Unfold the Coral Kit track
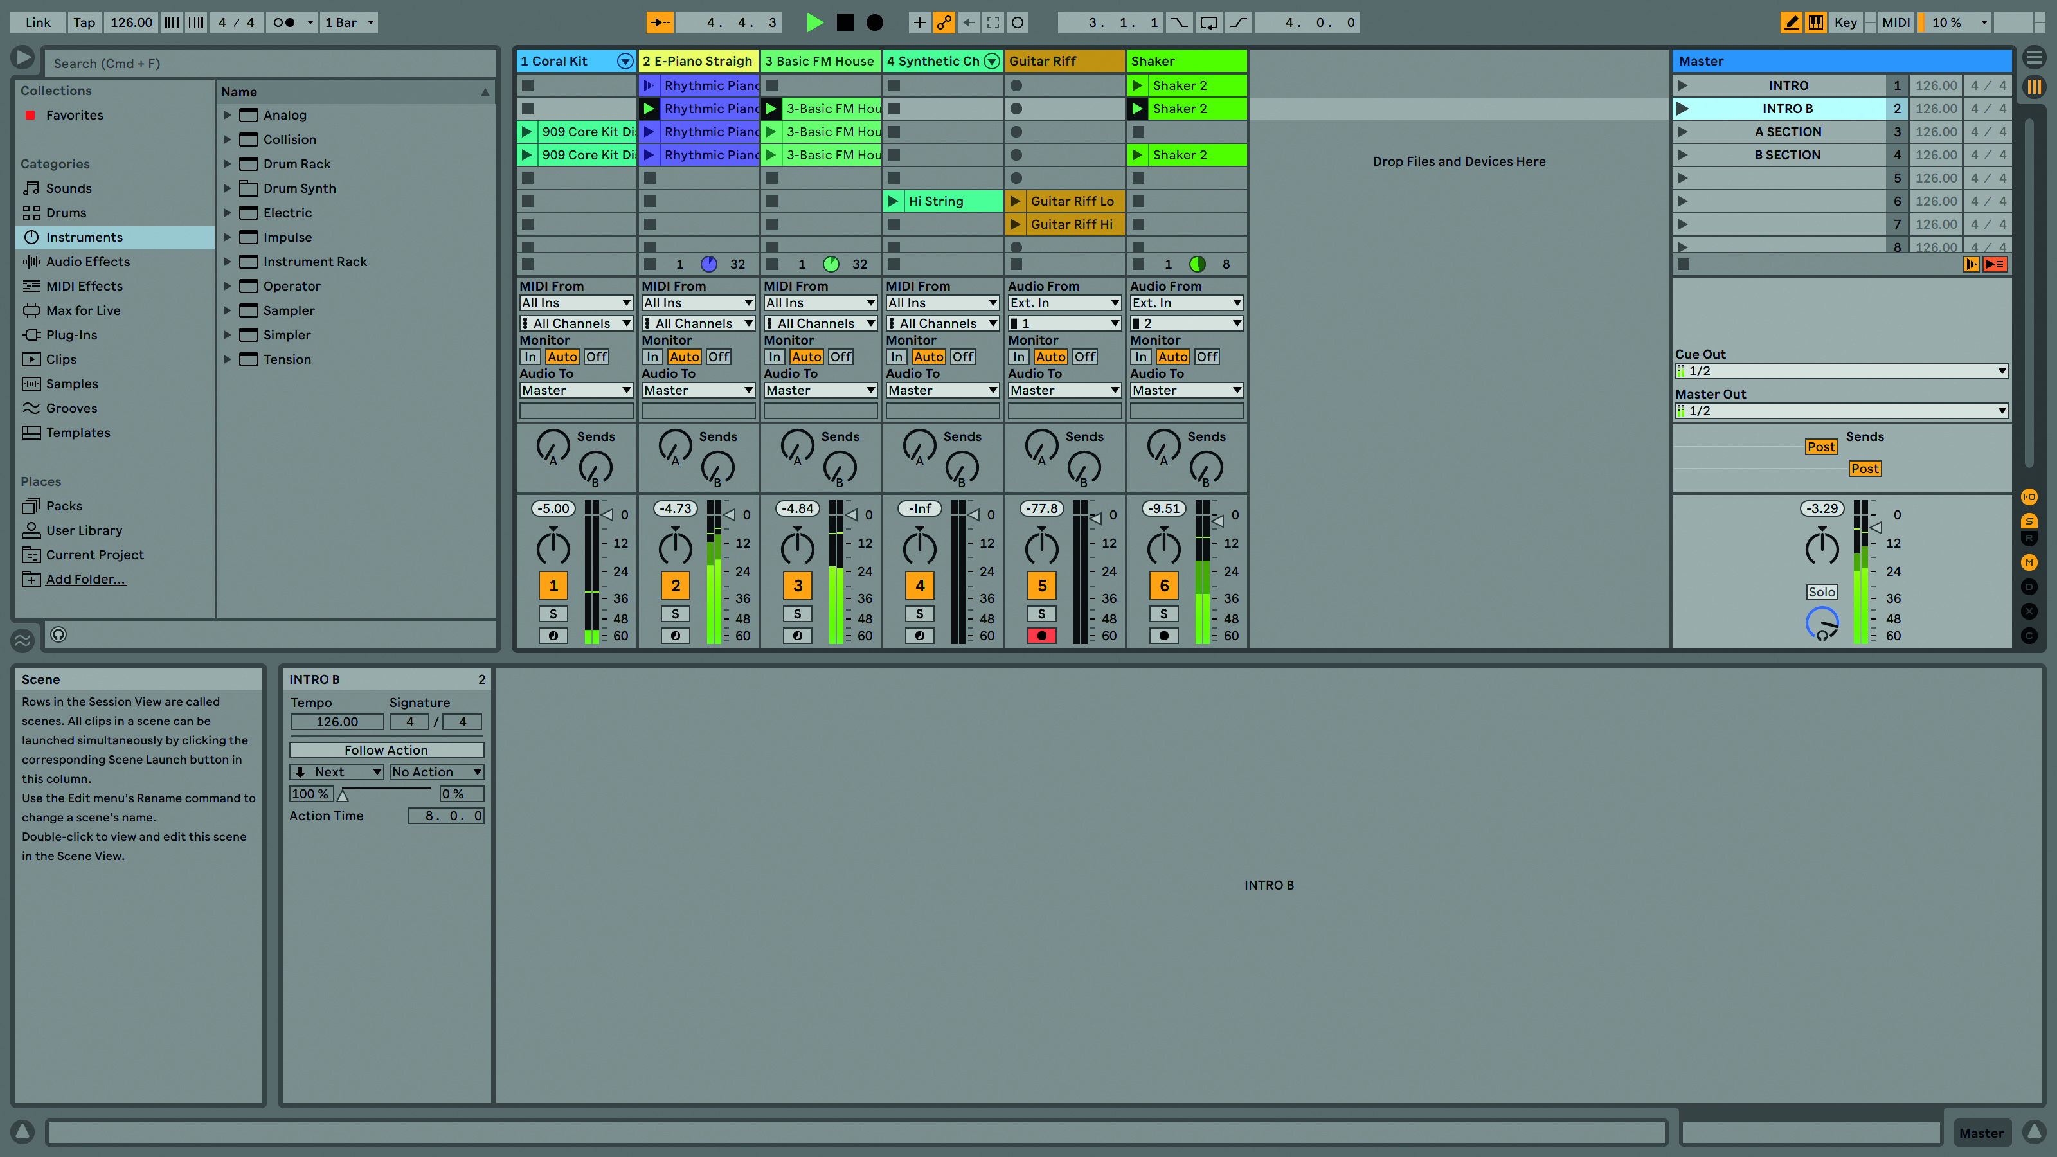Image resolution: width=2057 pixels, height=1157 pixels. pyautogui.click(x=625, y=60)
